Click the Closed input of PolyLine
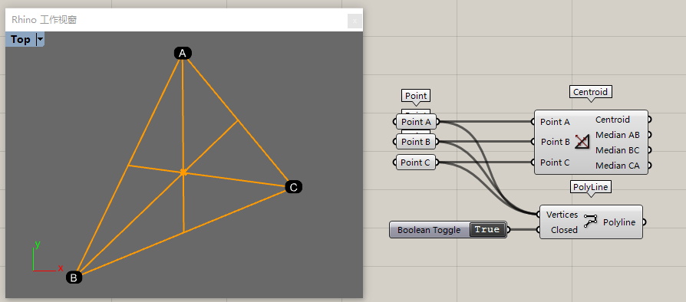 tap(564, 230)
